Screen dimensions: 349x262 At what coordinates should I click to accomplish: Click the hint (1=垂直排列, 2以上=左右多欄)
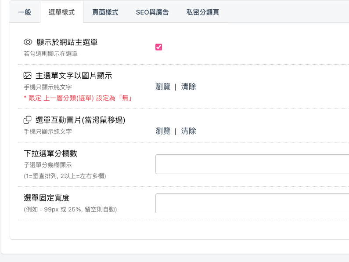click(x=65, y=176)
